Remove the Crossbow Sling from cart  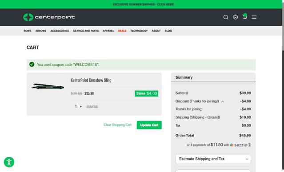tap(92, 107)
